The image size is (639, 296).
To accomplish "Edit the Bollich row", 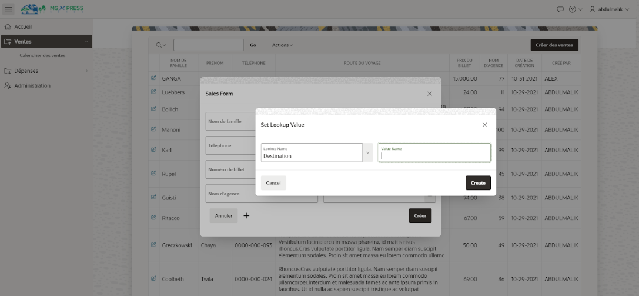I will 153,109.
